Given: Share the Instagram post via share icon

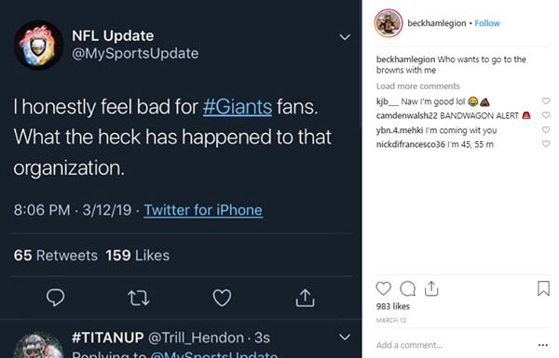Looking at the screenshot, I should [431, 288].
